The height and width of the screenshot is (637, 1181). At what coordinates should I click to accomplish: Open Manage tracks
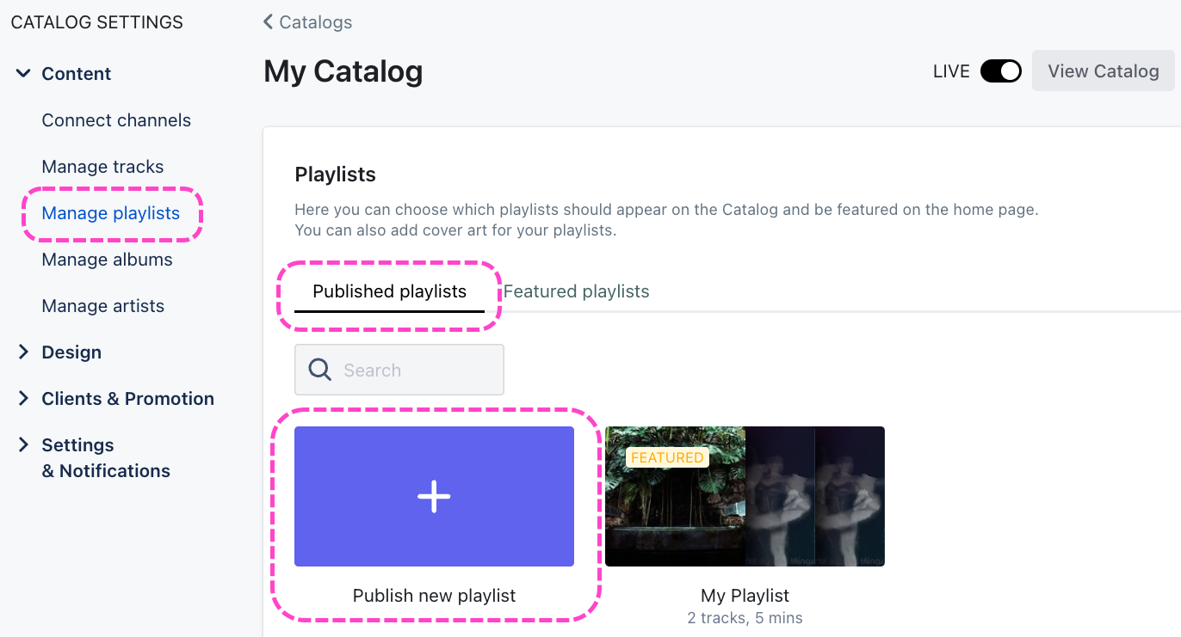[x=102, y=167]
